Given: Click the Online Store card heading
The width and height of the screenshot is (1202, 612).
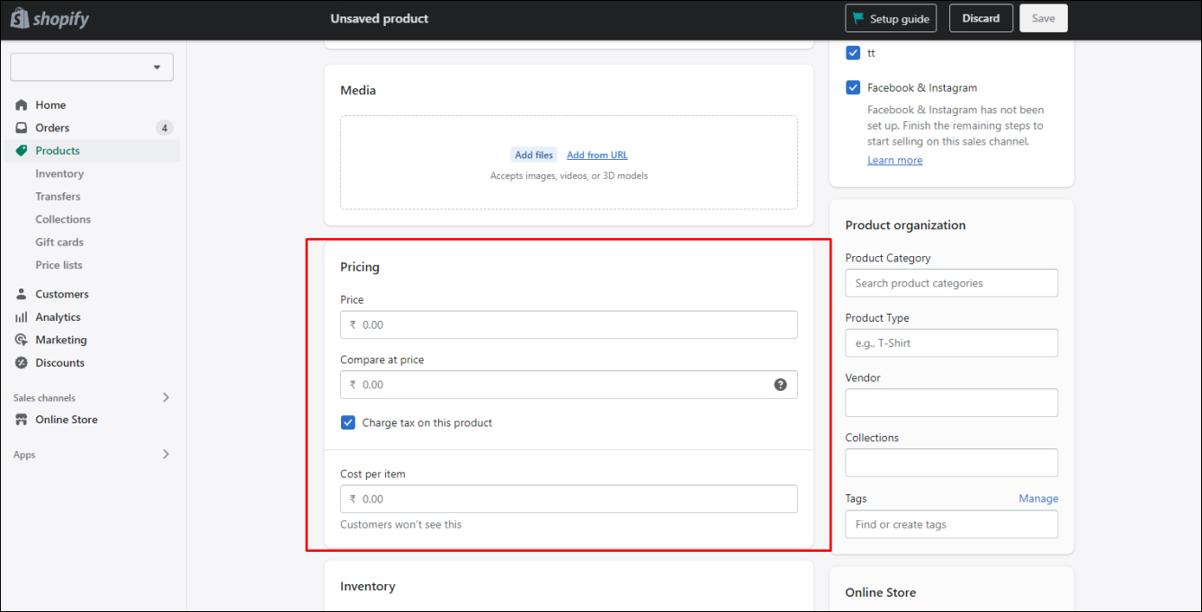Looking at the screenshot, I should (x=881, y=592).
